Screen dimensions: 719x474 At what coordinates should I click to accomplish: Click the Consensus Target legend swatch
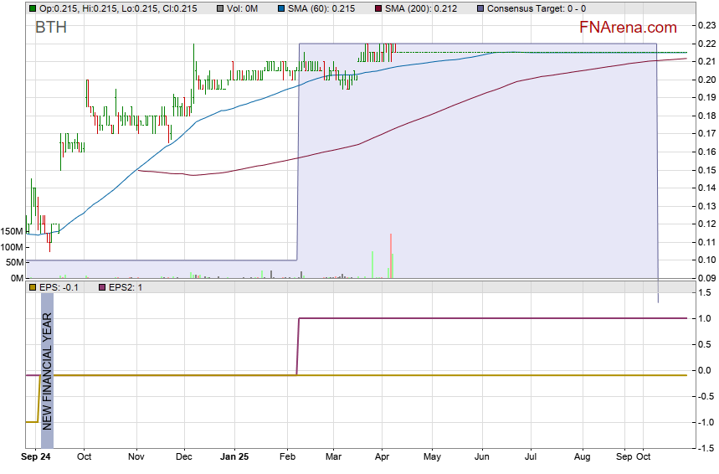tap(480, 8)
